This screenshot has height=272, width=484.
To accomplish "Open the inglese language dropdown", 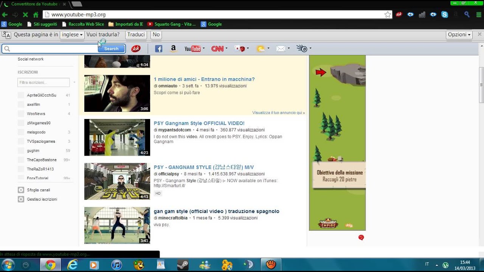I will coord(72,34).
